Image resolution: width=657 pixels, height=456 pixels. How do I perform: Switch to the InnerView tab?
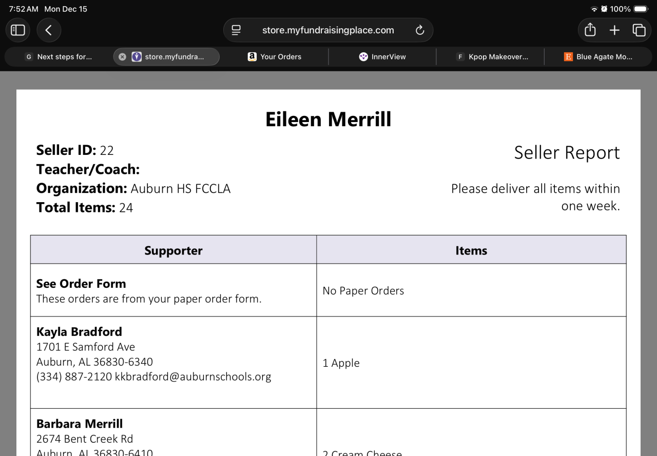(382, 57)
